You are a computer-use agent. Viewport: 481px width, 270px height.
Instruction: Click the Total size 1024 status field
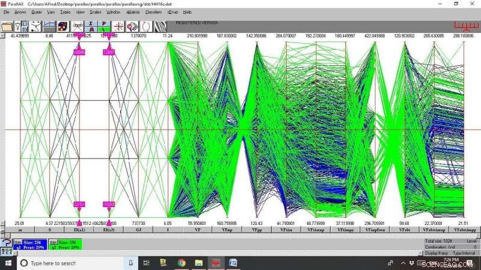pos(452,241)
